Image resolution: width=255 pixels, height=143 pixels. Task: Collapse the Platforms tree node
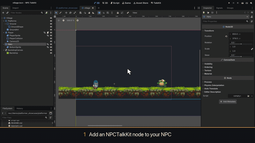click(4, 21)
